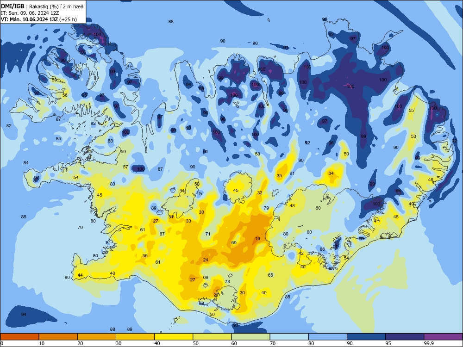Click the 50–60 legend color swatch
This screenshot has width=463, height=347.
pyautogui.click(x=212, y=337)
